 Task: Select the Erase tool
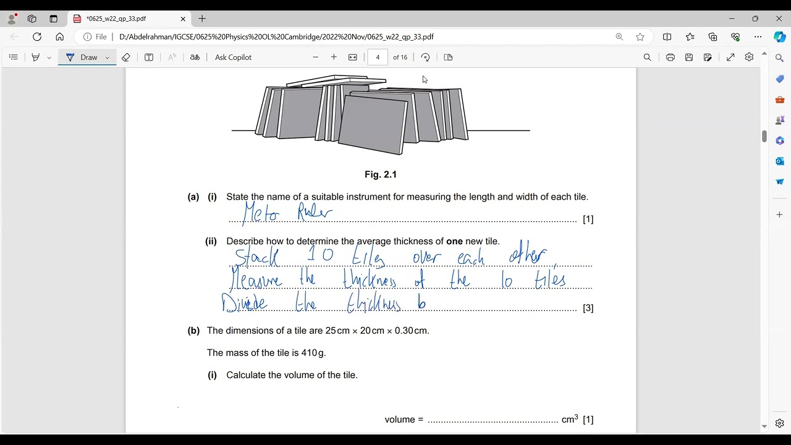[x=125, y=57]
